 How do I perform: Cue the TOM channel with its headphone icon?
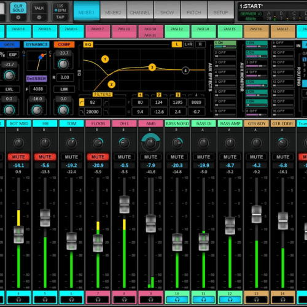point(71,300)
